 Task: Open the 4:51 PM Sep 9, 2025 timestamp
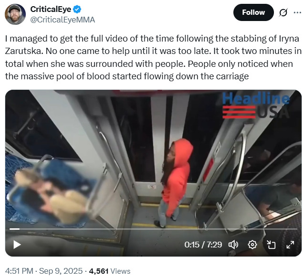point(44,271)
